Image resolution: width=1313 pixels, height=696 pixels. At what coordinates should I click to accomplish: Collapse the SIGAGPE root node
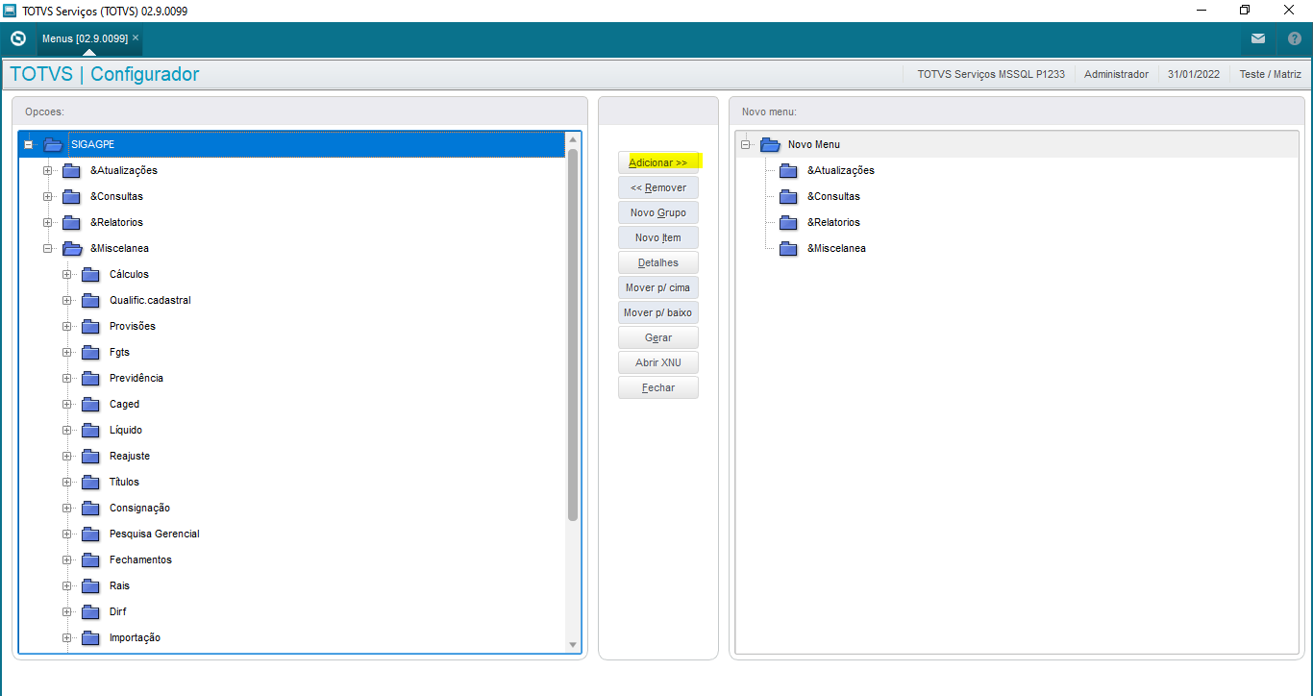coord(29,144)
